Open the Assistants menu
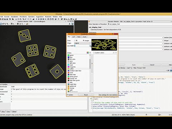Image resolution: width=172 pixels, height=129 pixels. 48,17
